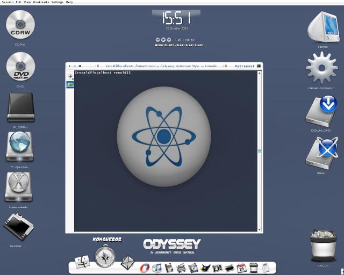Select the green shell session tab
This screenshot has height=275, width=344.
[70, 84]
